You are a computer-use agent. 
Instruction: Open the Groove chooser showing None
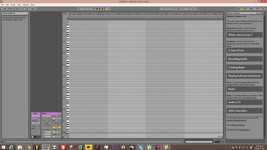36,128
